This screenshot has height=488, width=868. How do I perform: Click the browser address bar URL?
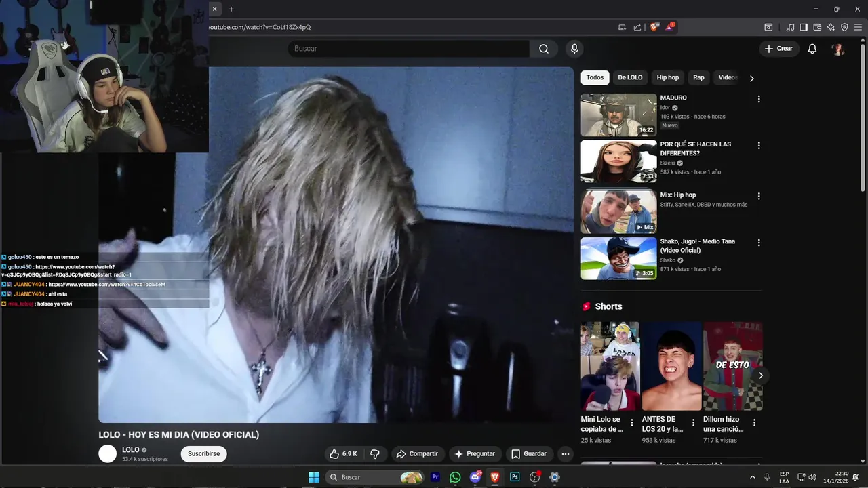click(260, 27)
